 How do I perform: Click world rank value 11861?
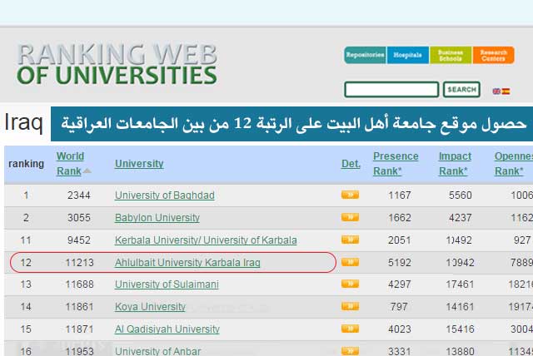click(80, 306)
